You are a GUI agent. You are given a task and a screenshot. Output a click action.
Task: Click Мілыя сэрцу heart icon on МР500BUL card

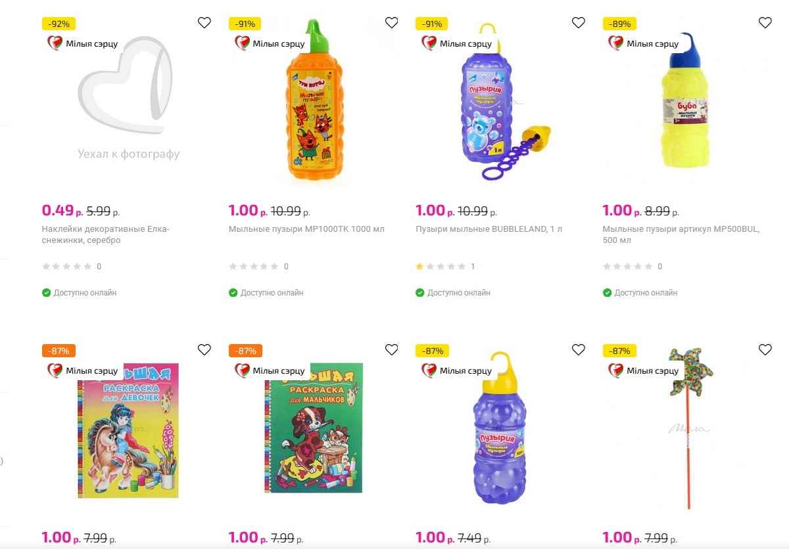pyautogui.click(x=616, y=43)
